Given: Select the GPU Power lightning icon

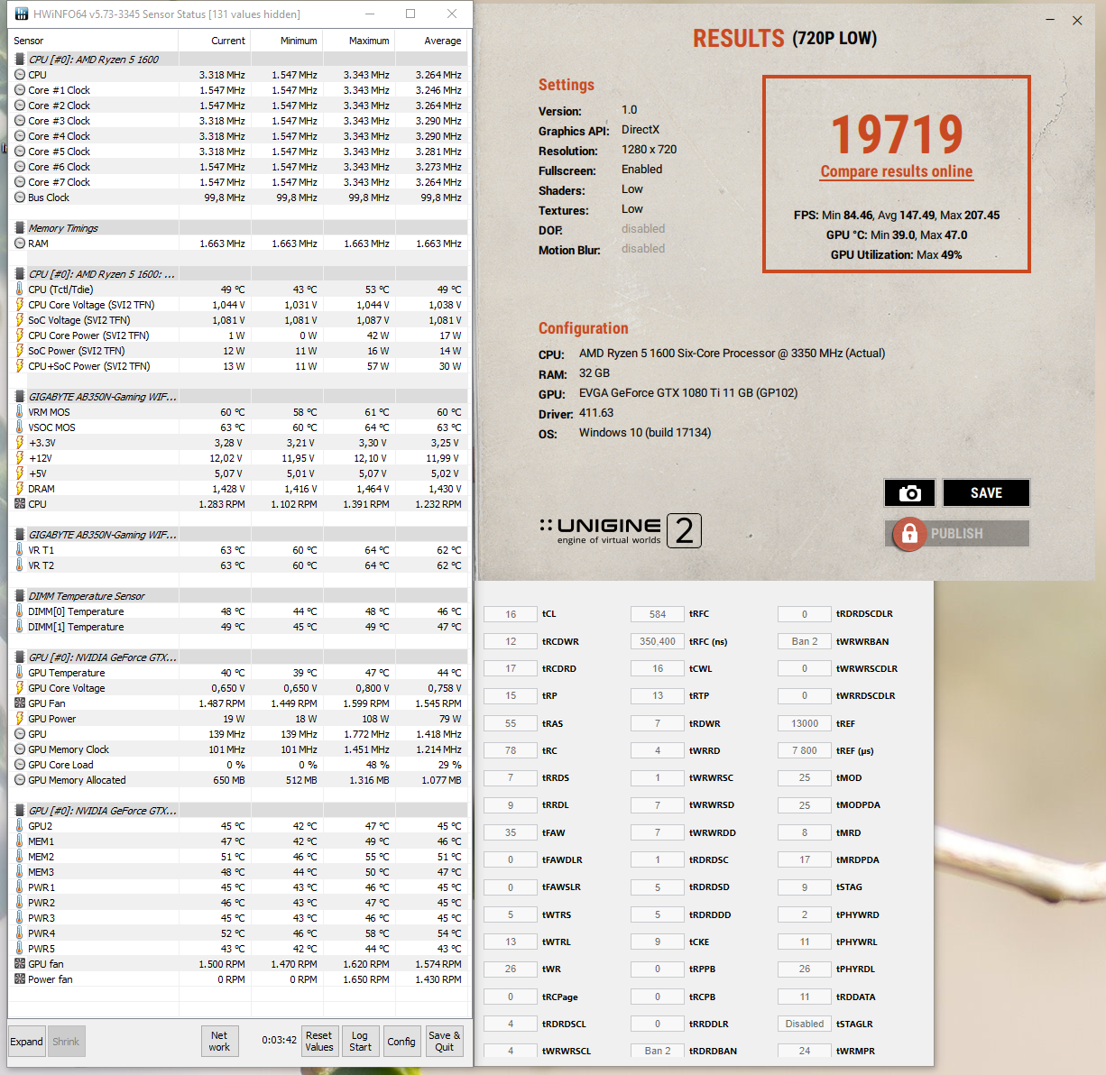Looking at the screenshot, I should [20, 719].
